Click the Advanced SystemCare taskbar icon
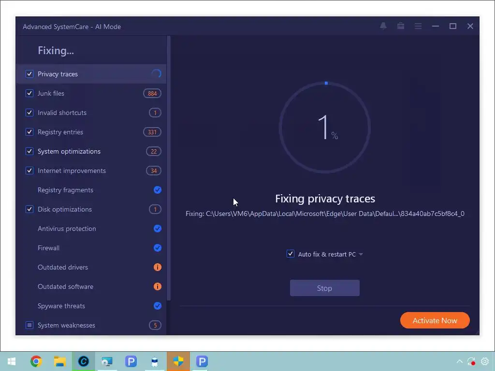495x371 pixels. point(83,361)
